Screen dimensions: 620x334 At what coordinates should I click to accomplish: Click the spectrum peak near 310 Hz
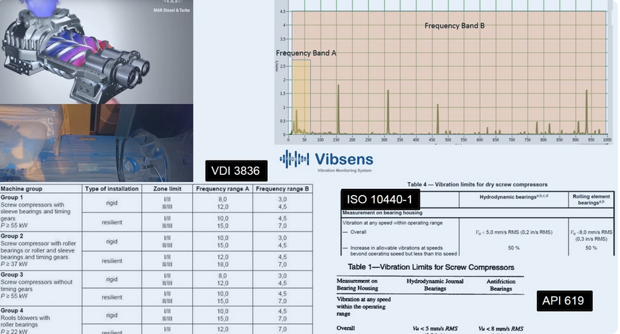click(387, 111)
